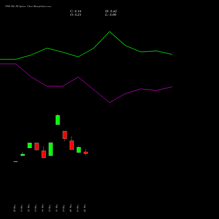Select the red candle above 14 May
The image size is (219, 219).
tap(44, 154)
